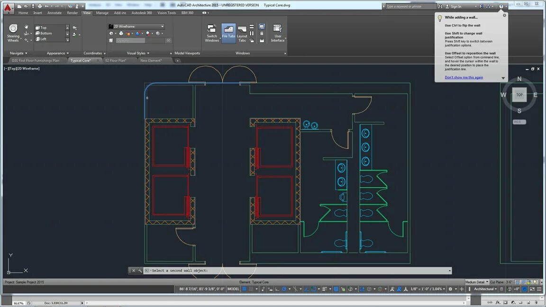The height and width of the screenshot is (307, 546).
Task: Open the 2D Wireframe visual style dropdown
Action: point(136,27)
